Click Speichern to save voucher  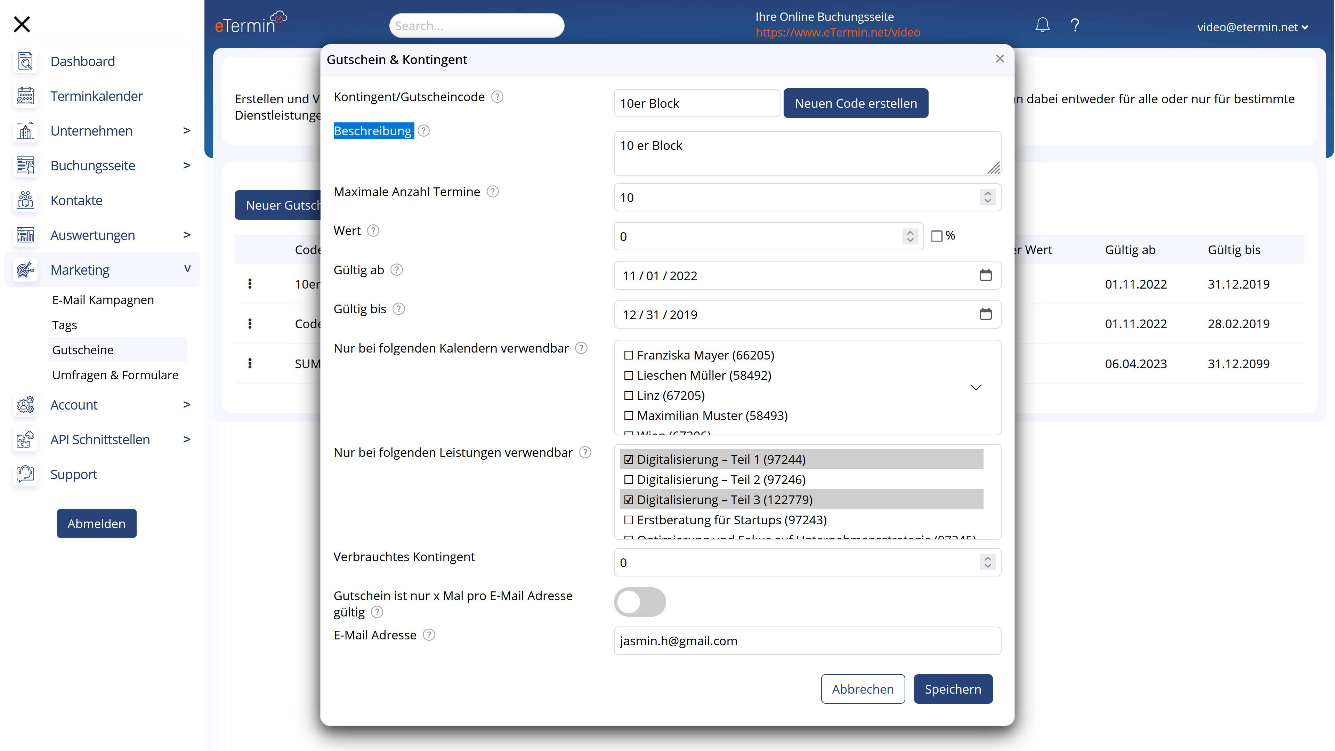(x=953, y=689)
